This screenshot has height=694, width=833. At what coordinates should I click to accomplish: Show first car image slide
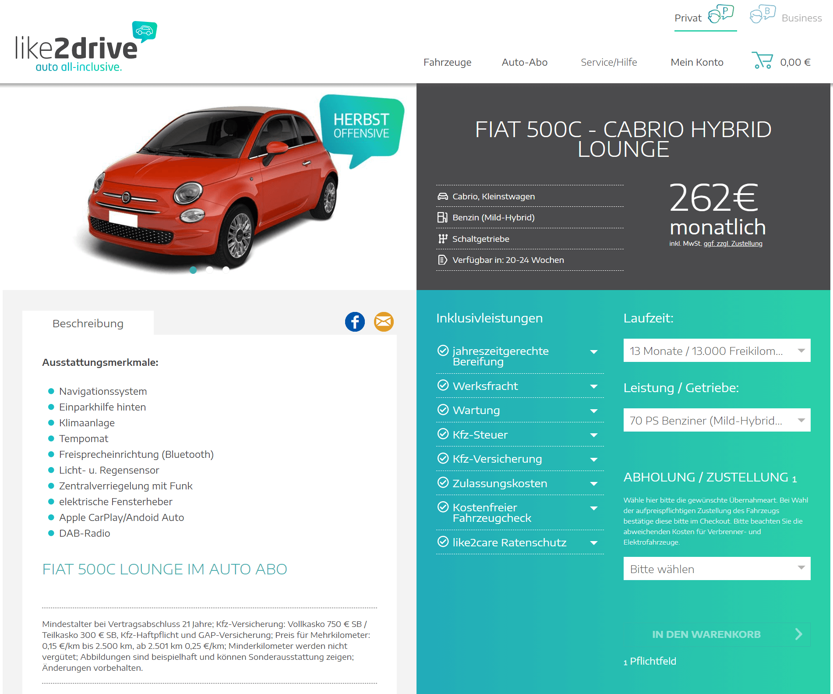click(x=193, y=270)
